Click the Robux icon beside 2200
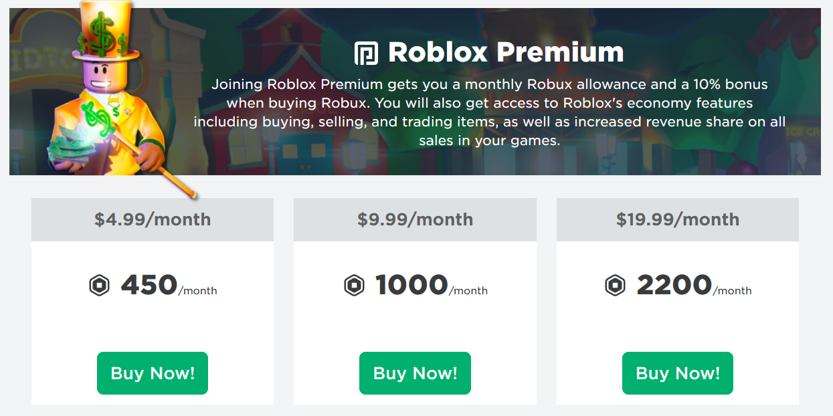The height and width of the screenshot is (416, 833). coord(615,286)
